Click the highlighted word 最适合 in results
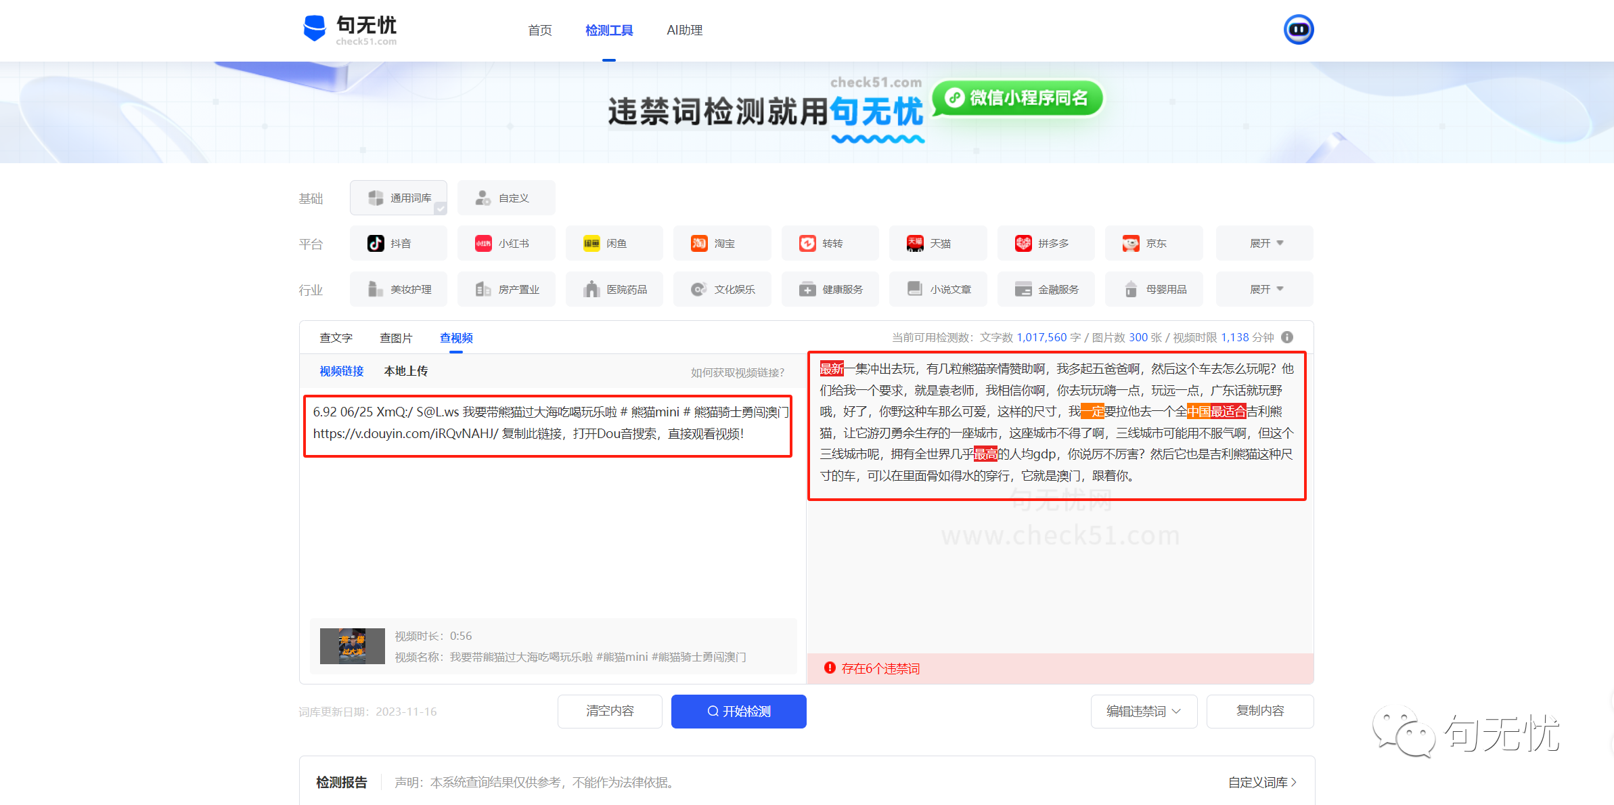1614x805 pixels. (x=1228, y=412)
